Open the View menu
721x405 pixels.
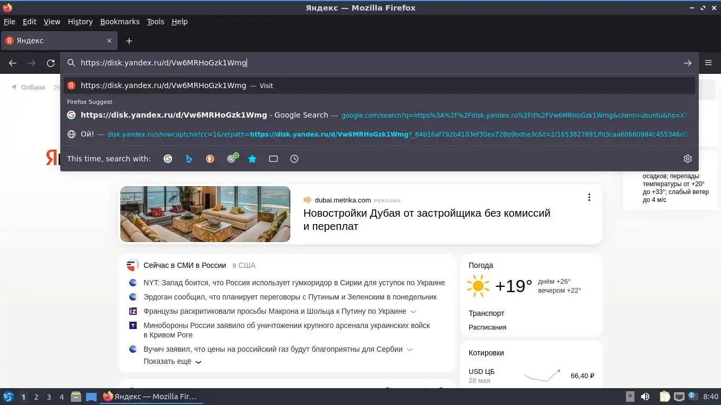[52, 22]
